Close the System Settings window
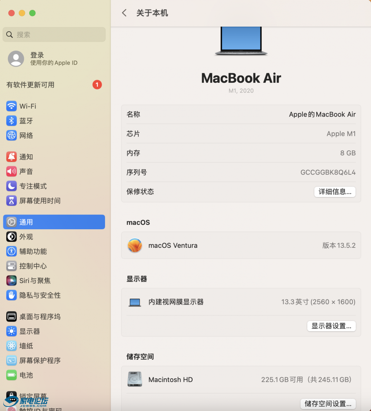371x411 pixels. (11, 13)
